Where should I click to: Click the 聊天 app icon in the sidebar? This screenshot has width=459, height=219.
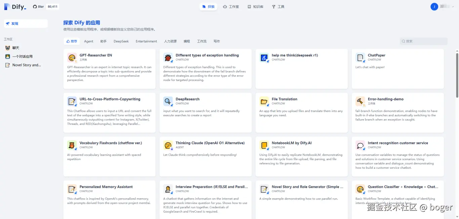coord(8,48)
